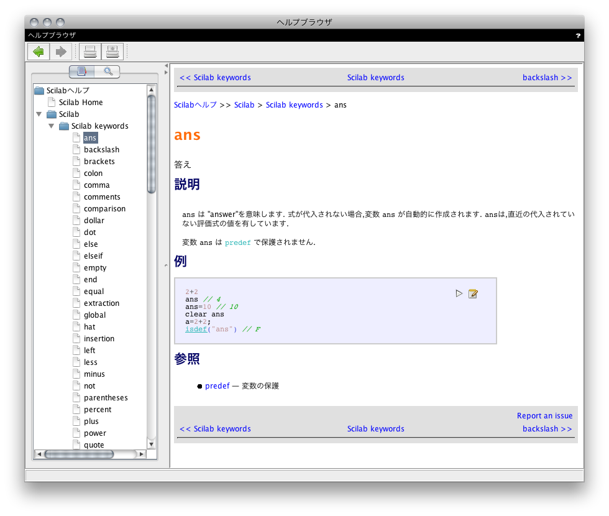Collapse the Scilab tree node

coord(39,114)
